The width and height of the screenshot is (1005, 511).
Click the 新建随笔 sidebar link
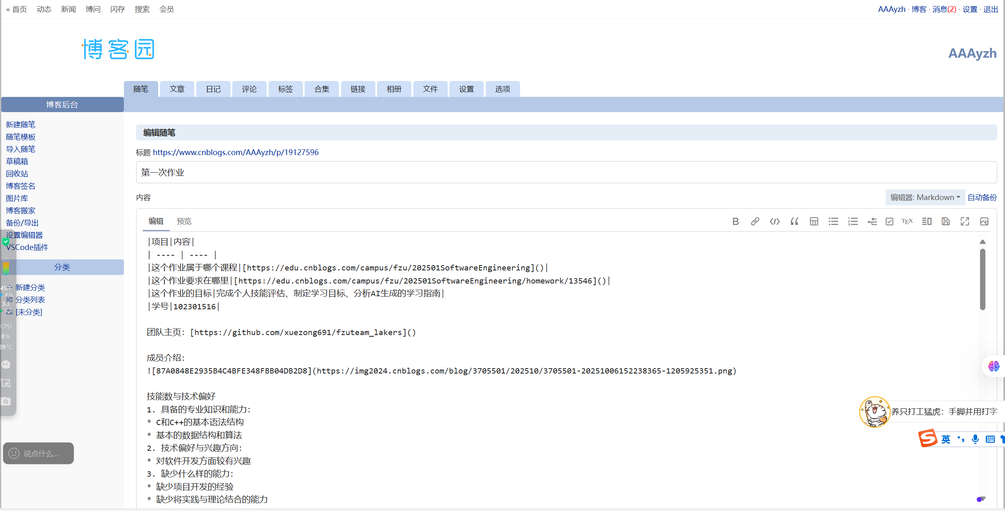[x=20, y=124]
